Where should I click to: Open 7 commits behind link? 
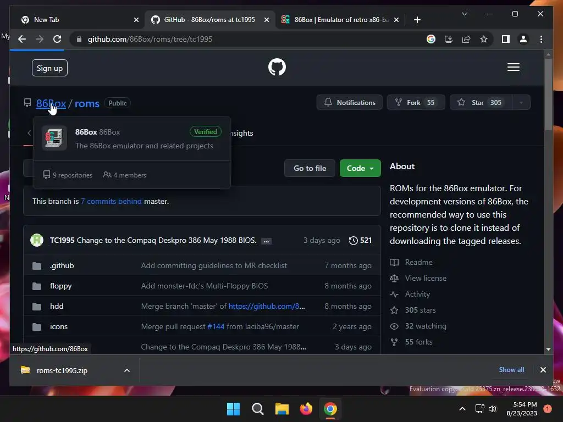(x=111, y=201)
